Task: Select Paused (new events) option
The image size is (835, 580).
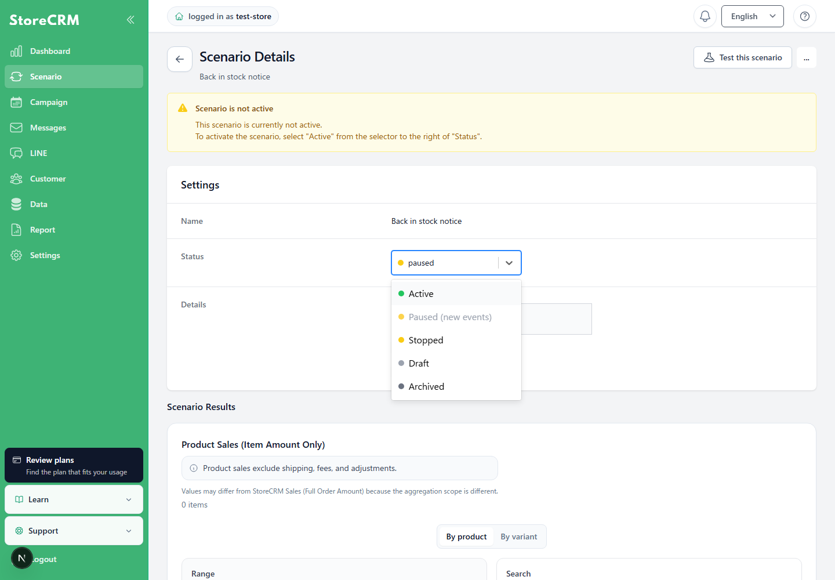Action: 456,317
